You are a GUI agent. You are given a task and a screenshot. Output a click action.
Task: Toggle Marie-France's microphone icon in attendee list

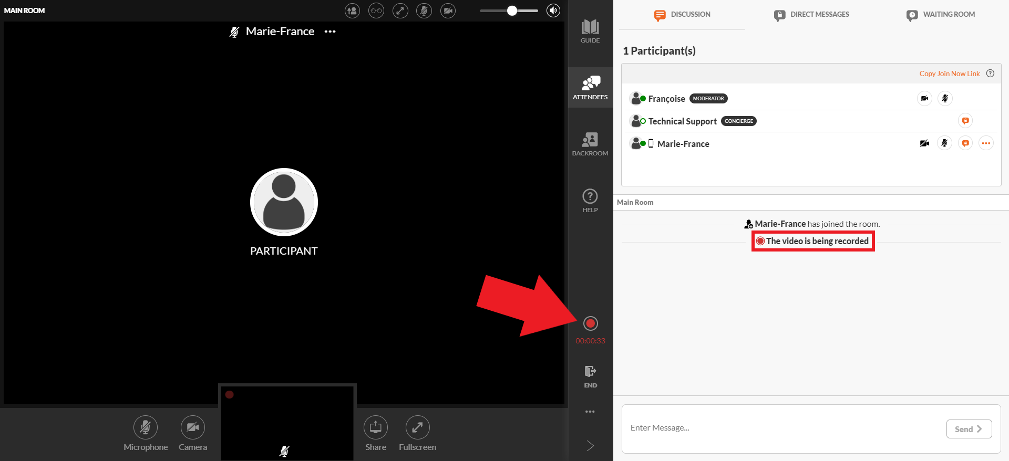[x=945, y=143]
